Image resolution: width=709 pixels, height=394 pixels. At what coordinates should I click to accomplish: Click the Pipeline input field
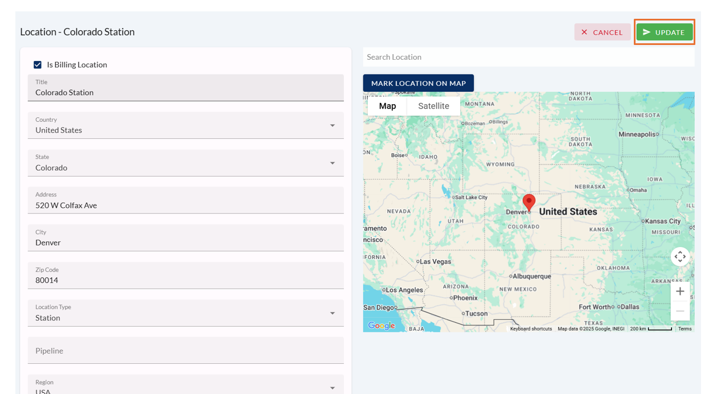point(186,351)
